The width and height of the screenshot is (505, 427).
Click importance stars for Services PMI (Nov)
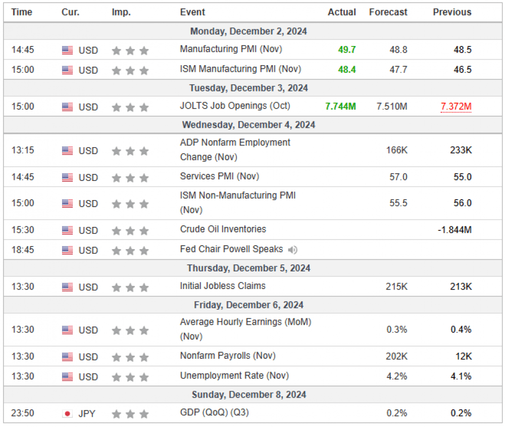130,177
